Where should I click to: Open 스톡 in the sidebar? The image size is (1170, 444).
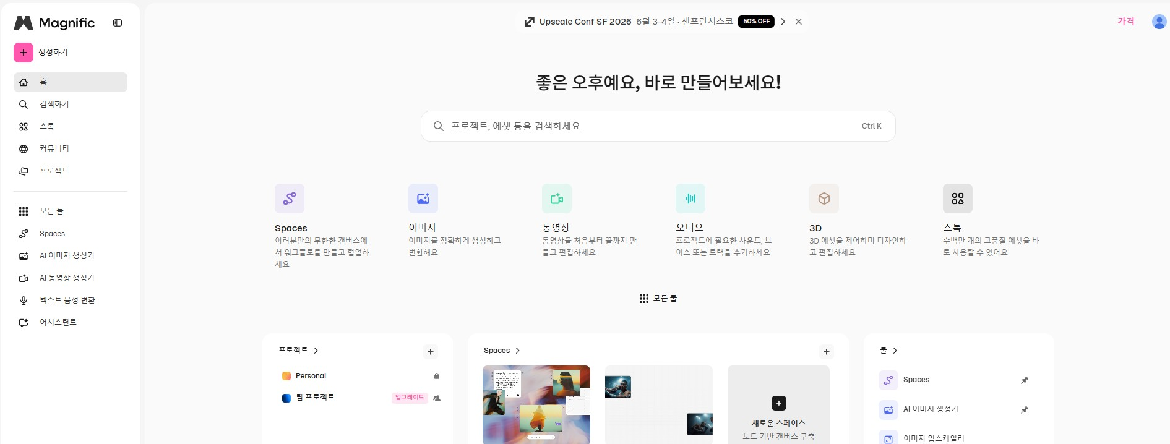71,127
